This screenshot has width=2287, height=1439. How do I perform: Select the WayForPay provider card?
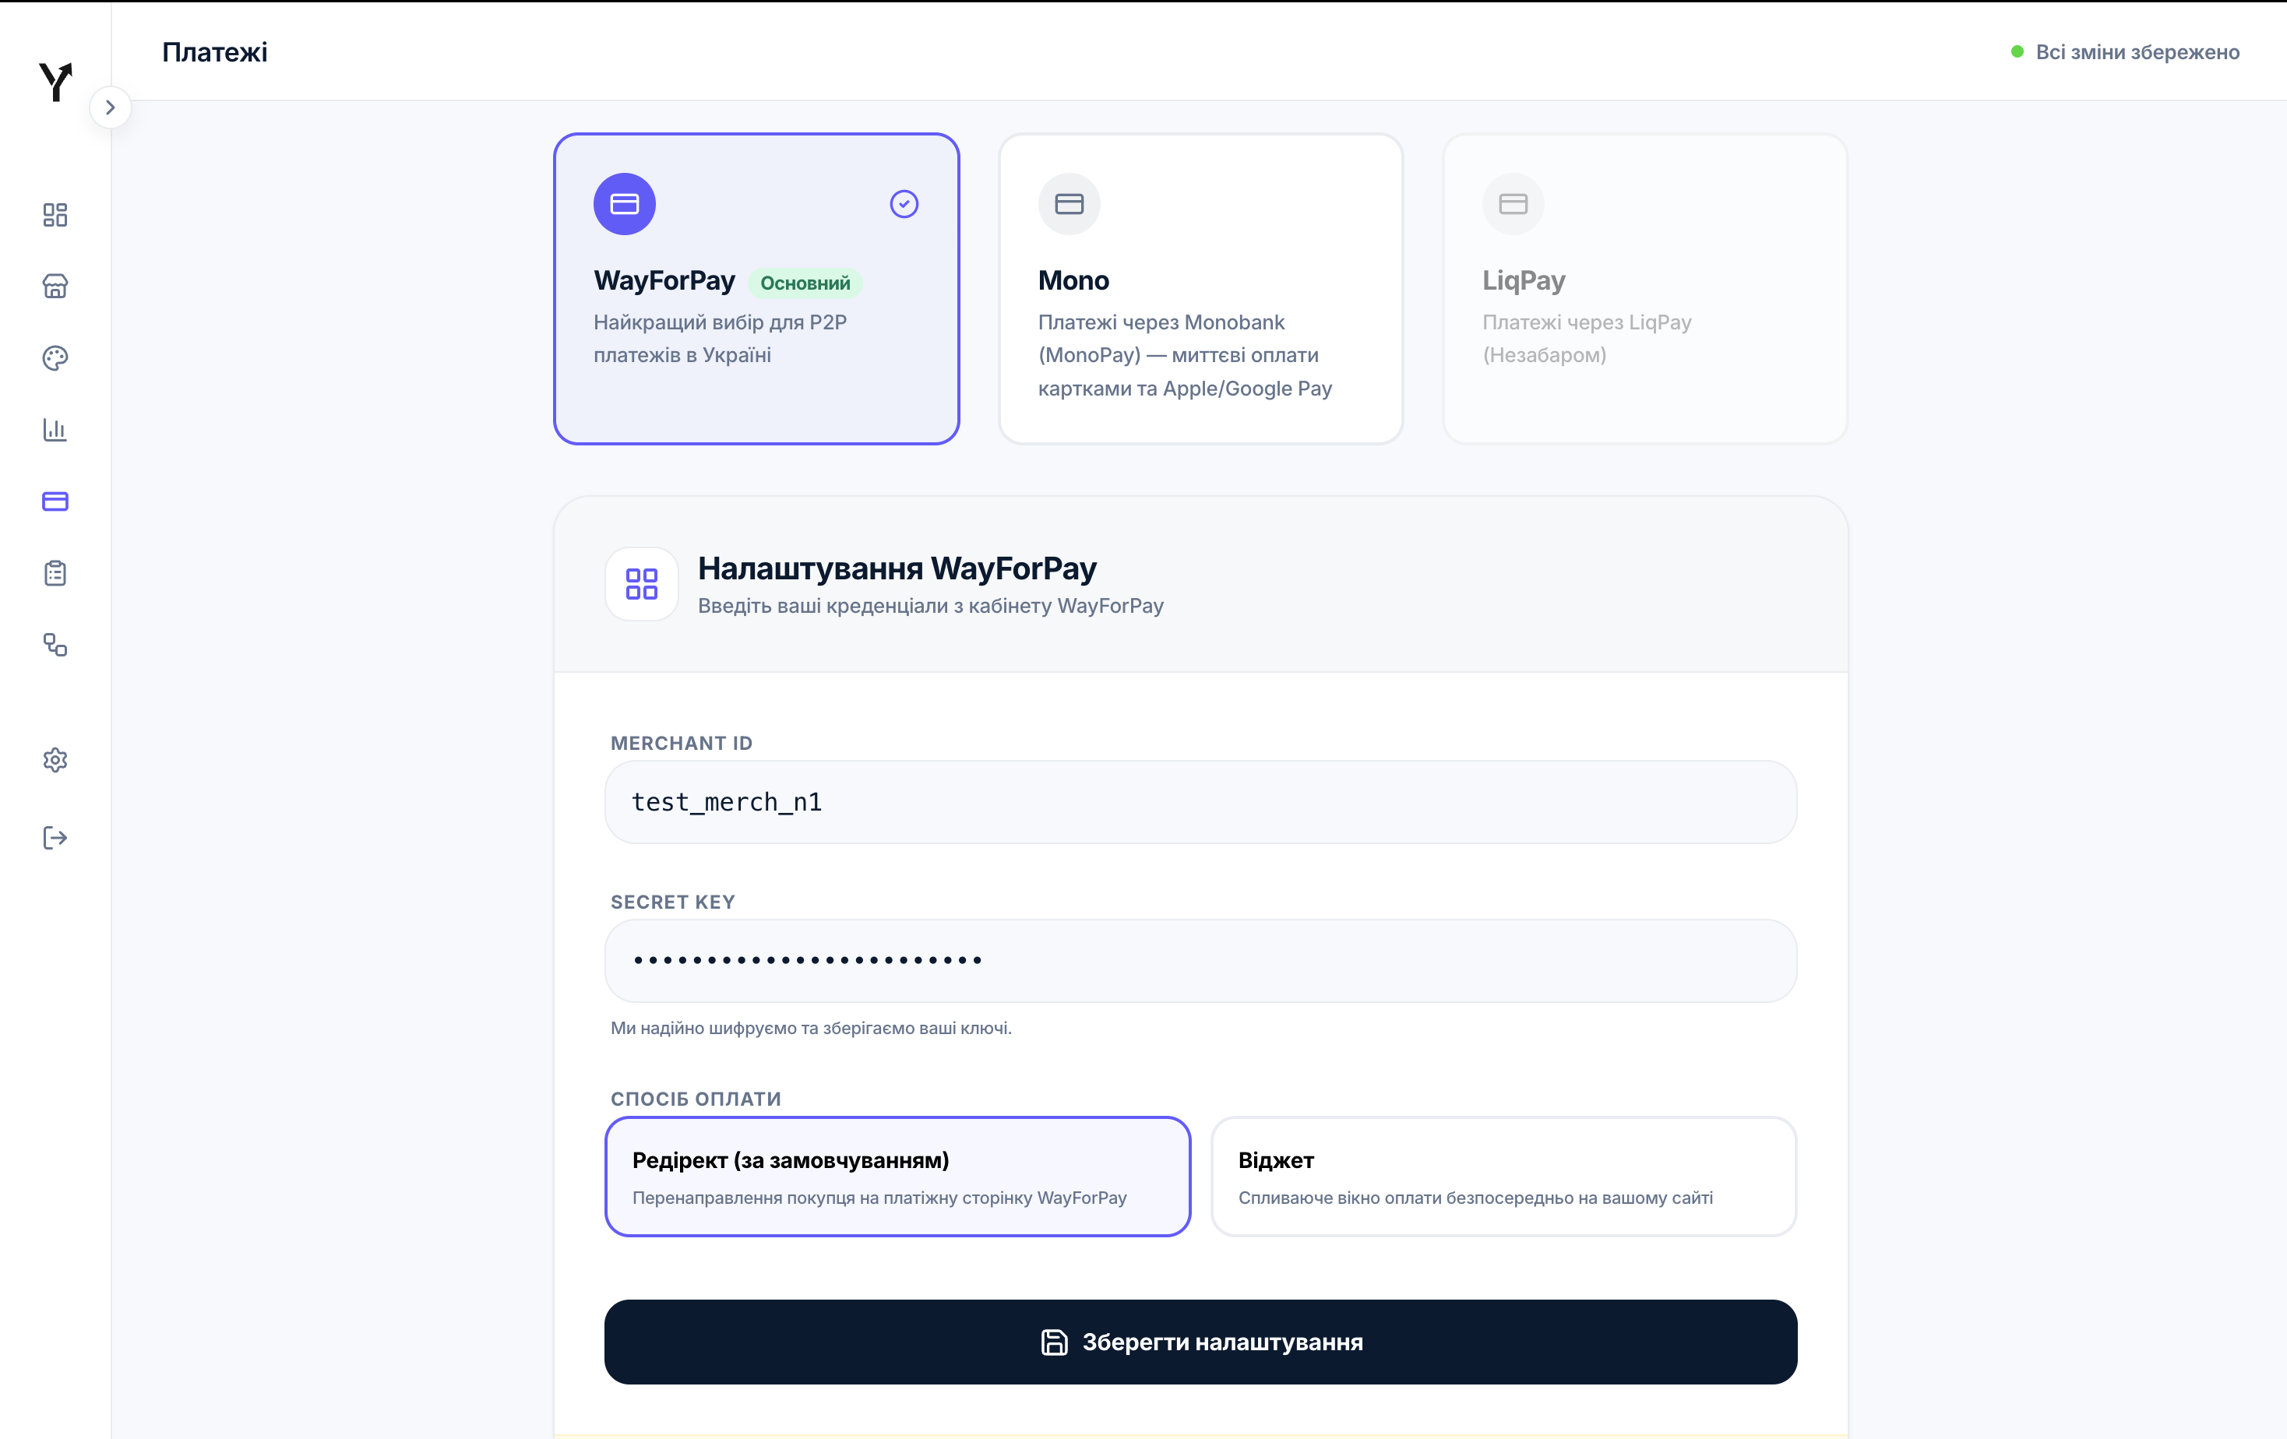(x=756, y=289)
